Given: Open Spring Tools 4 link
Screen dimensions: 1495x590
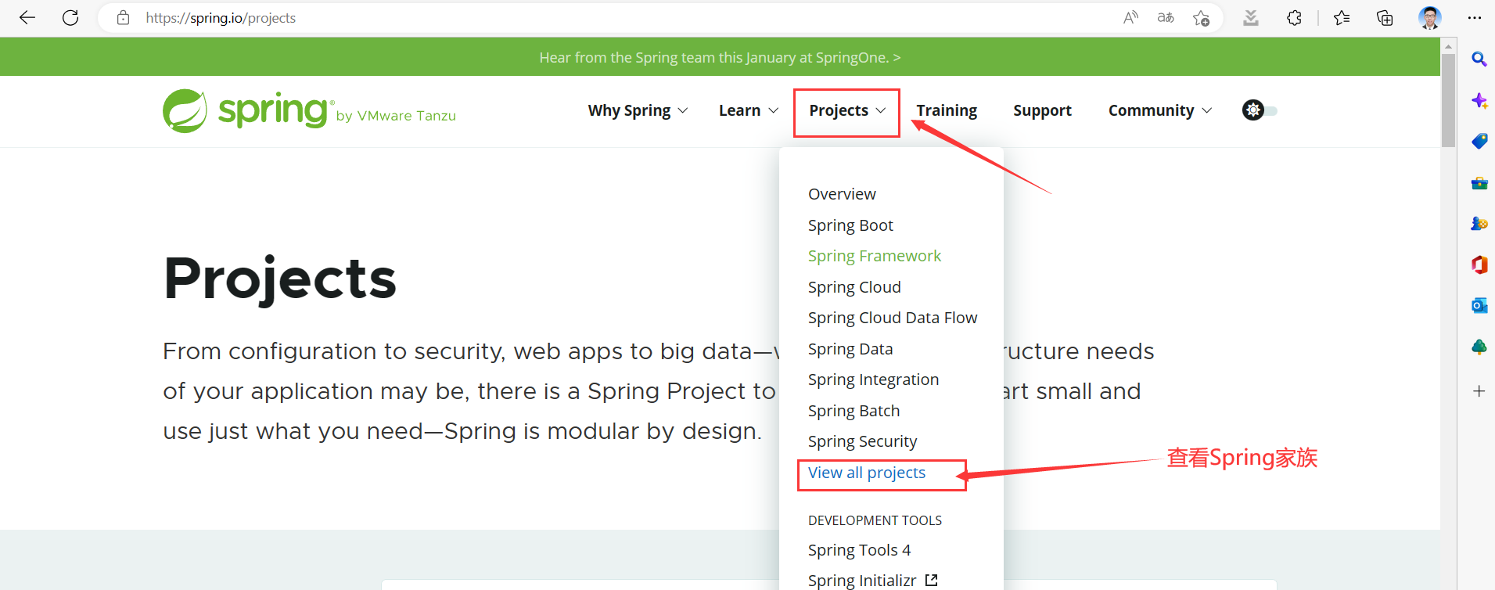Looking at the screenshot, I should (x=859, y=550).
